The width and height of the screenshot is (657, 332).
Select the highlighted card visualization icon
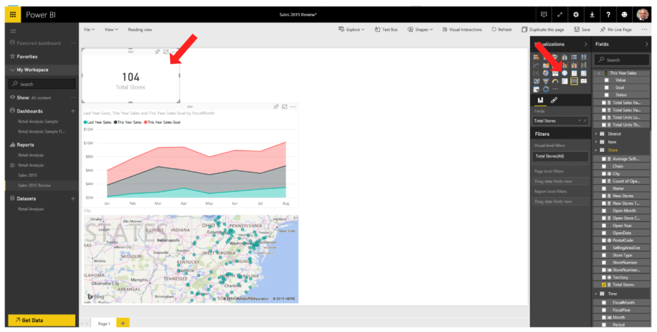[574, 81]
